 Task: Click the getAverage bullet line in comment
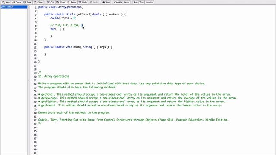pyautogui.click(x=138, y=98)
